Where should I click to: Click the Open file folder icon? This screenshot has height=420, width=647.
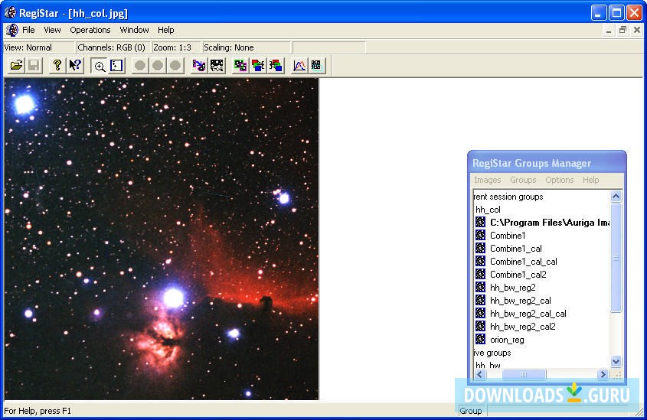(x=16, y=66)
